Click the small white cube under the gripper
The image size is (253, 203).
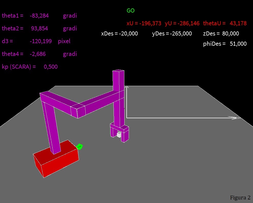pyautogui.click(x=119, y=135)
